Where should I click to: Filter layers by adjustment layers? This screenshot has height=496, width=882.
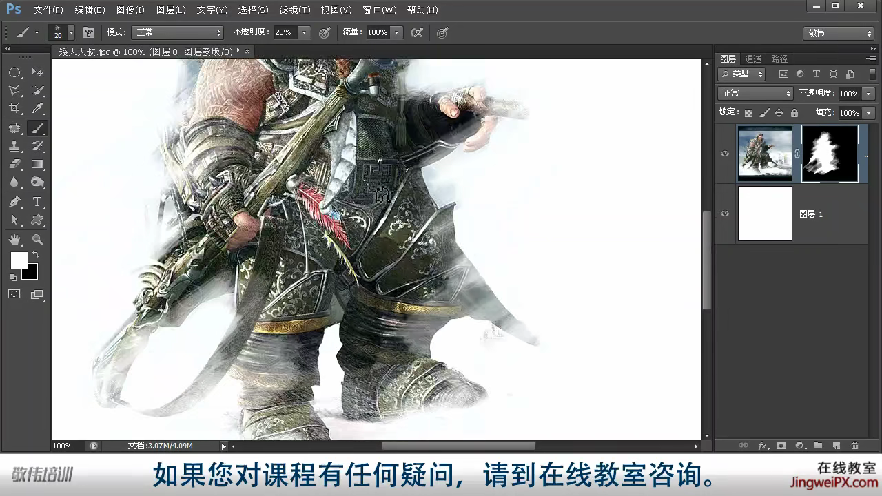800,74
